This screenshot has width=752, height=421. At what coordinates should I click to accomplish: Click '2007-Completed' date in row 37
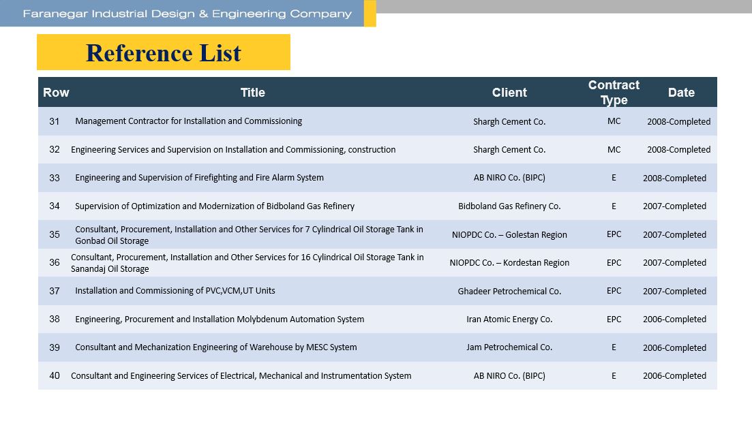pyautogui.click(x=674, y=291)
